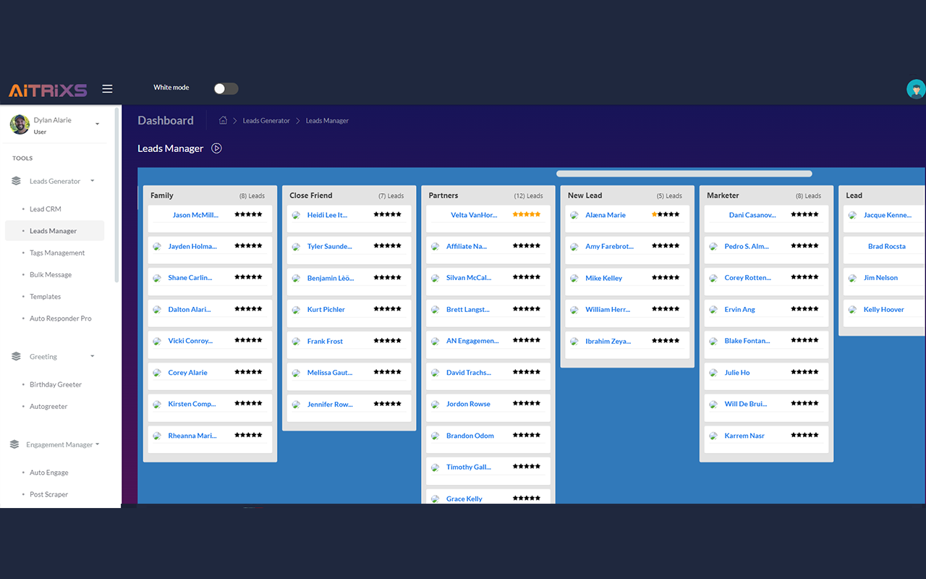
Task: Collapse the Leads Generator sidebar section
Action: pyautogui.click(x=92, y=180)
